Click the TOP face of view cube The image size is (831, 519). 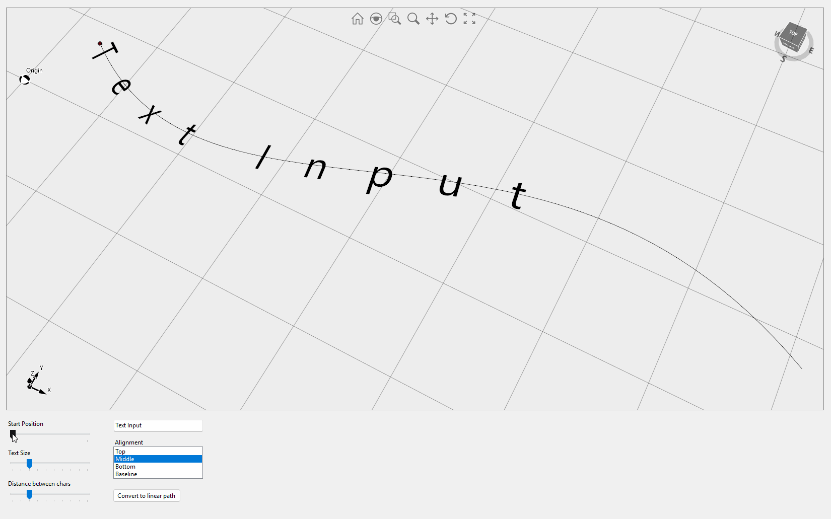(793, 33)
